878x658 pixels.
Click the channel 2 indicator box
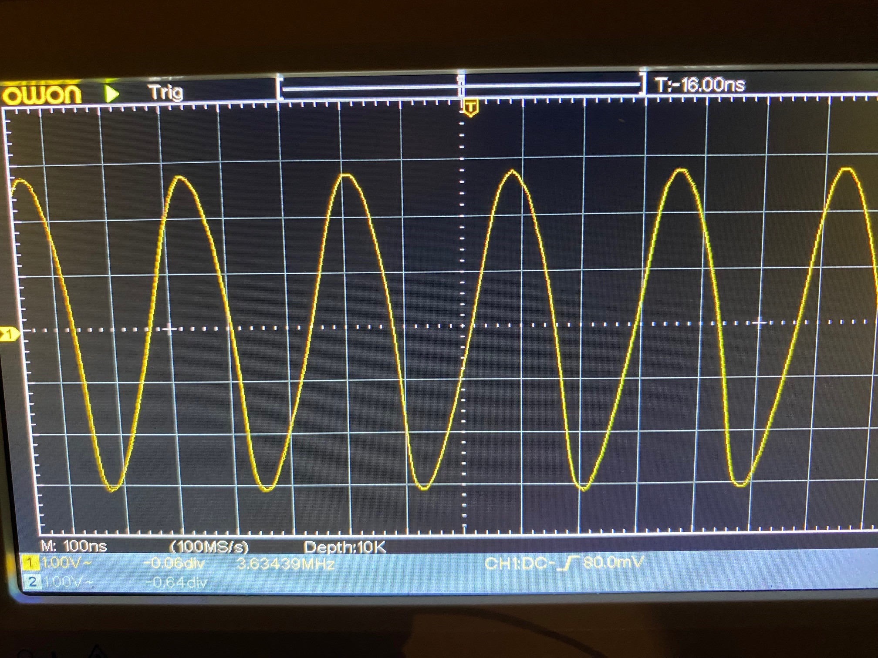pos(32,581)
